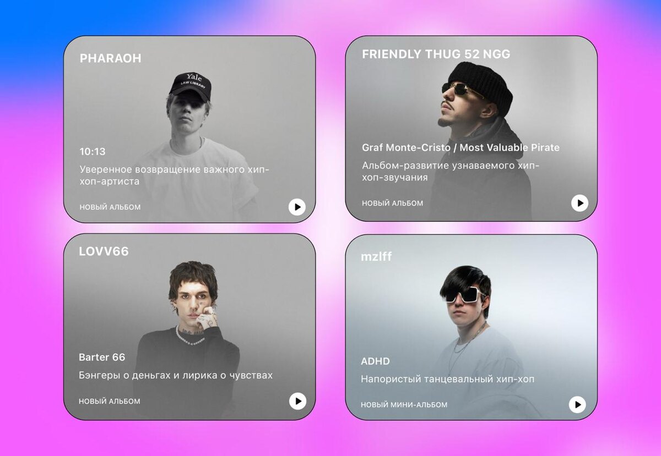Play mzlff's ADHD mini-album
The height and width of the screenshot is (456, 661).
(577, 405)
